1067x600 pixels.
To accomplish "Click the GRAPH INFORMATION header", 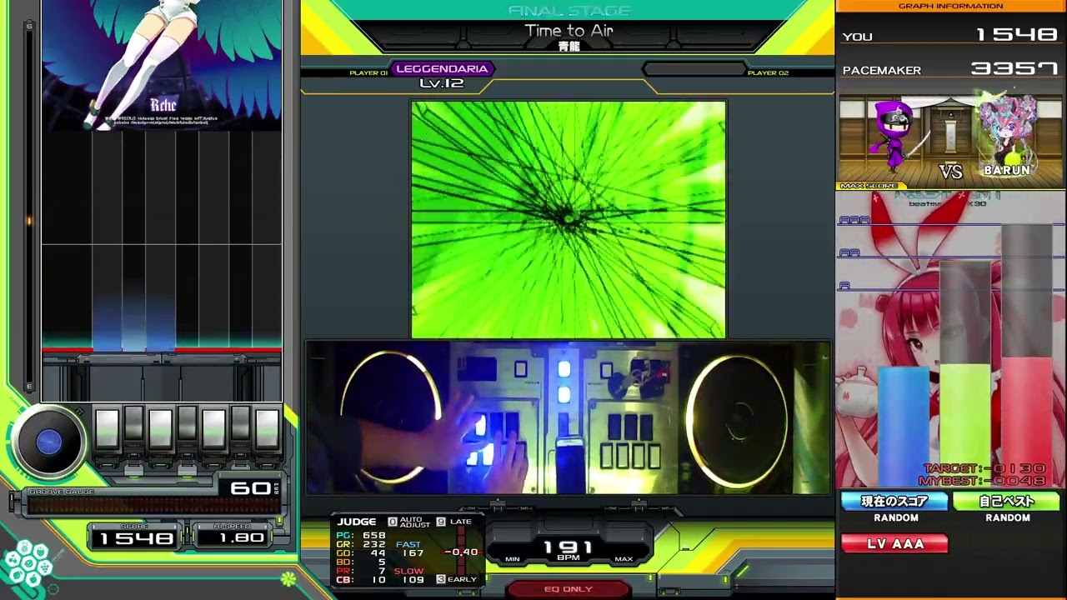I will [x=950, y=6].
